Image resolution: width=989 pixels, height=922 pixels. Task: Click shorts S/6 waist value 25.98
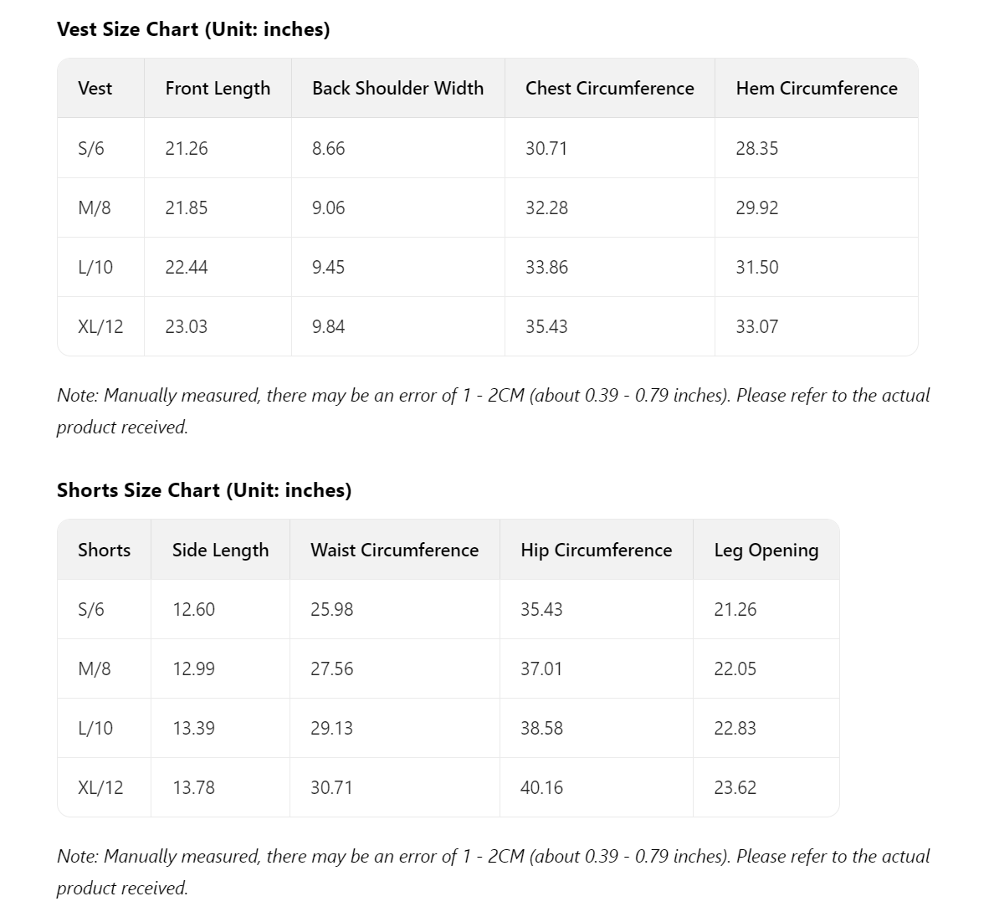click(x=331, y=609)
